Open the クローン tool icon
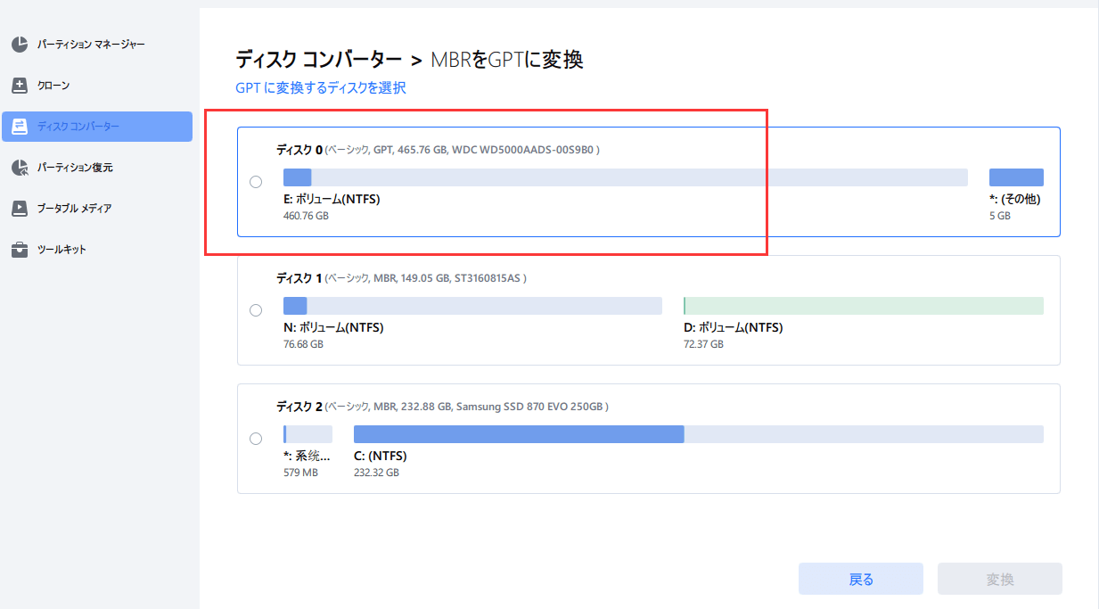The image size is (1099, 609). tap(18, 85)
